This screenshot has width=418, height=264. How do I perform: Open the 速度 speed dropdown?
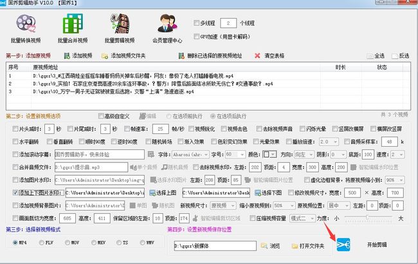pyautogui.click(x=397, y=155)
